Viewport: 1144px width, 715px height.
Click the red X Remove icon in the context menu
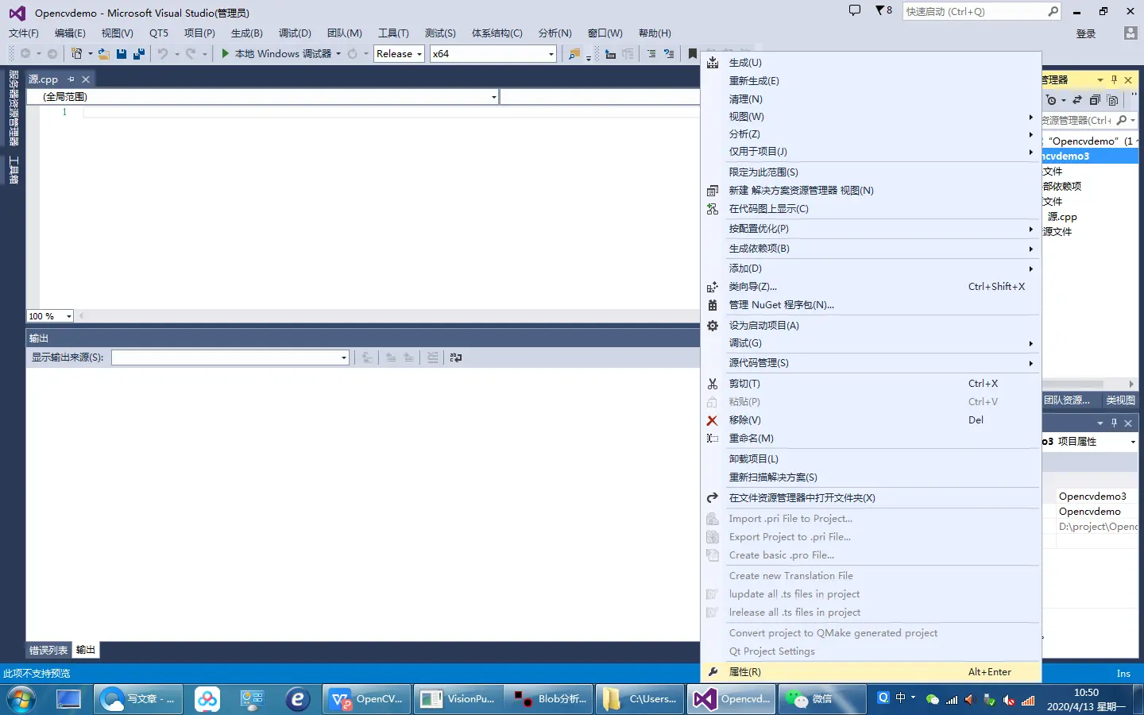713,420
